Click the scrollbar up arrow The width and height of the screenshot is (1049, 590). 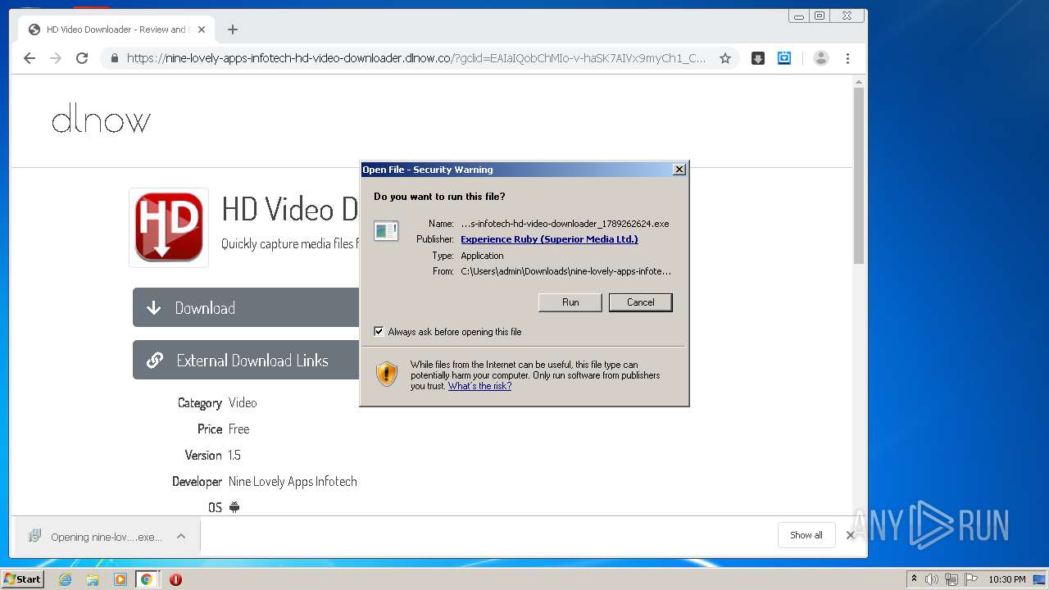point(859,82)
